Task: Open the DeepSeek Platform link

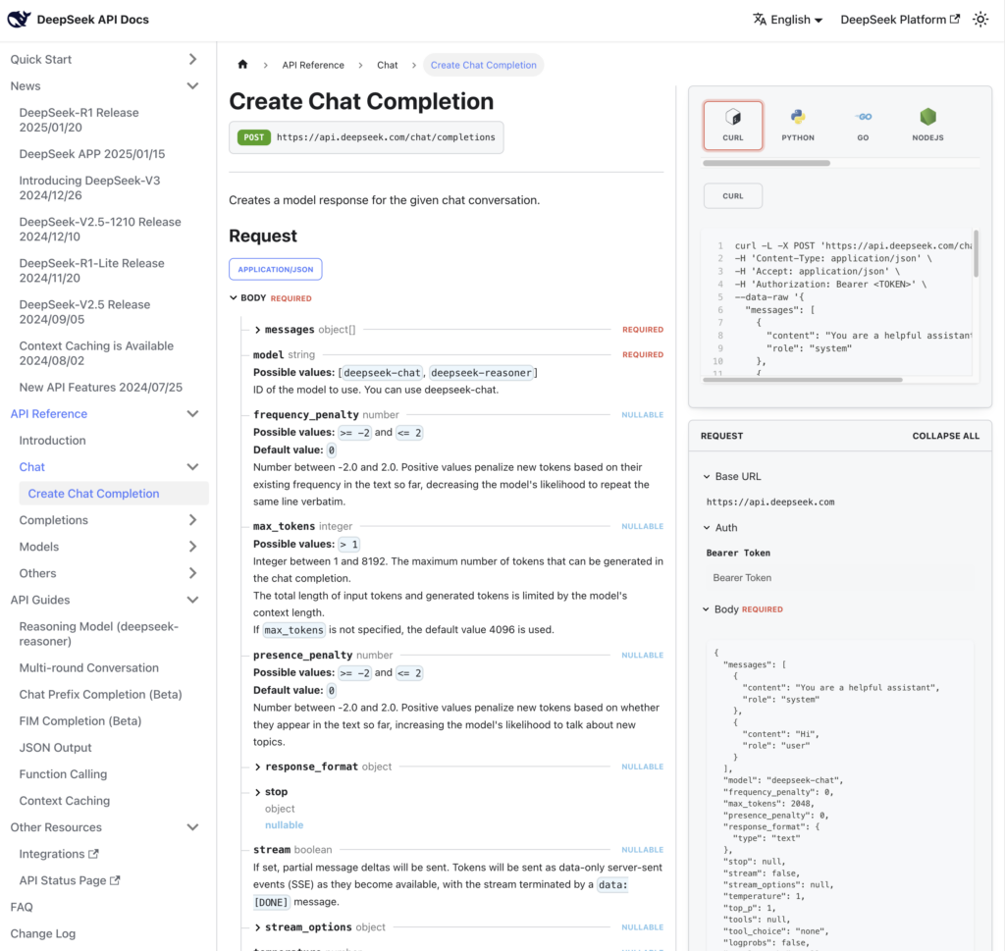Action: click(899, 19)
